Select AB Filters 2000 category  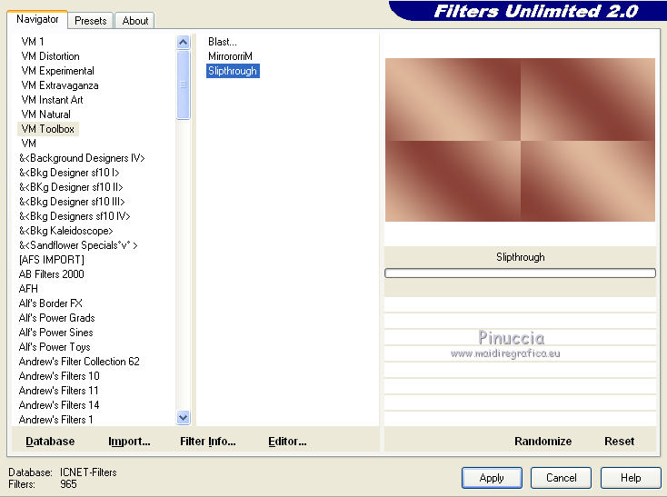(x=51, y=273)
